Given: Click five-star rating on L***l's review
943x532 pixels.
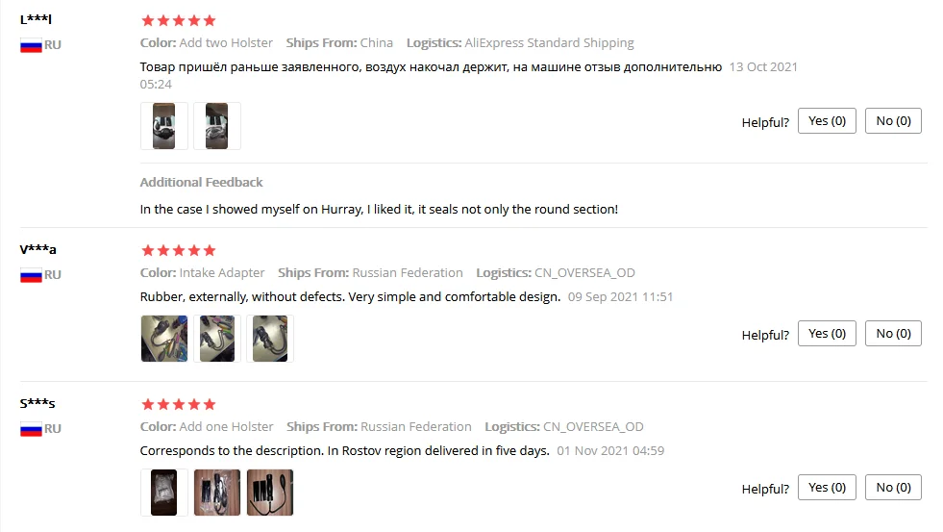Looking at the screenshot, I should click(178, 20).
